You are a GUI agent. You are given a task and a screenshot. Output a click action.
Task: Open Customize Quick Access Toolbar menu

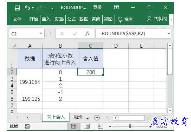[52, 8]
